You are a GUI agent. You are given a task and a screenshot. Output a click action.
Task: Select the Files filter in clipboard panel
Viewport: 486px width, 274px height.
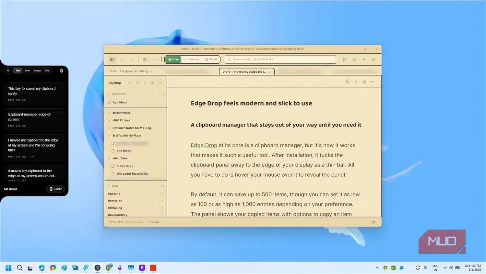(47, 70)
